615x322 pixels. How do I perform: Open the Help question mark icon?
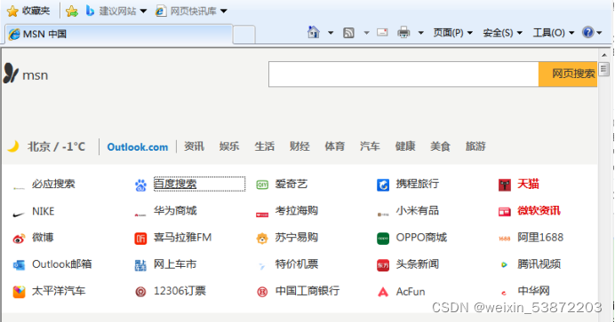(588, 32)
